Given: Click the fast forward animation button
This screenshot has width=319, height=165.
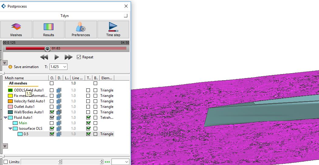Looking at the screenshot, I should (69, 57).
